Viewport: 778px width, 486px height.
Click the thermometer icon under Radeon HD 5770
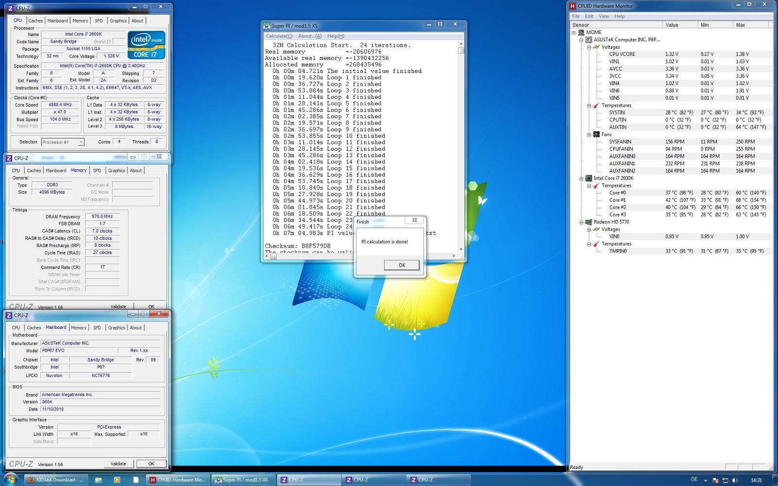[x=596, y=244]
